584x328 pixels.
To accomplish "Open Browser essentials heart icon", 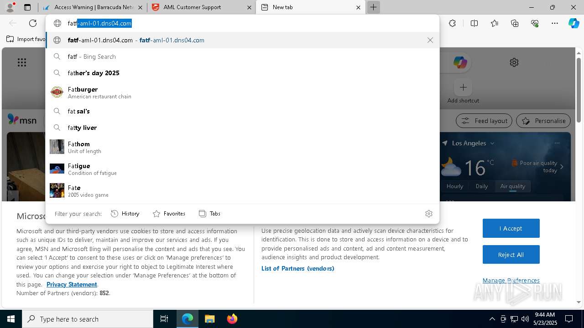I will pos(535,23).
